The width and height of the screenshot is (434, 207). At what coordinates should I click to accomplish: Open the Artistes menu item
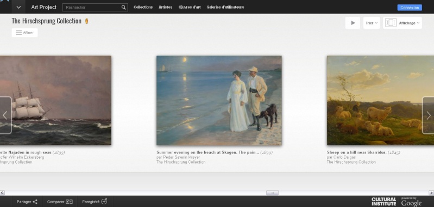pos(166,7)
